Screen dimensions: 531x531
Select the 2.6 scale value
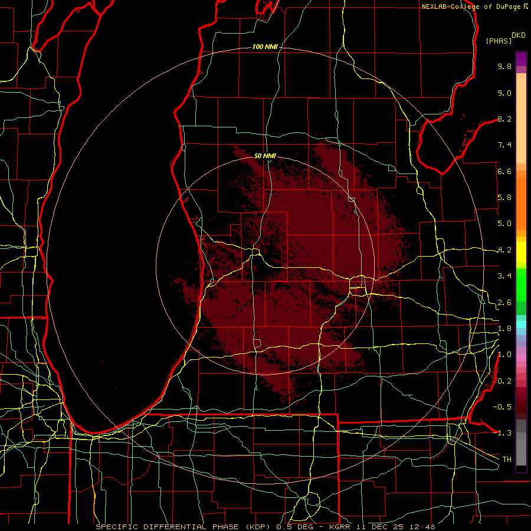(504, 303)
